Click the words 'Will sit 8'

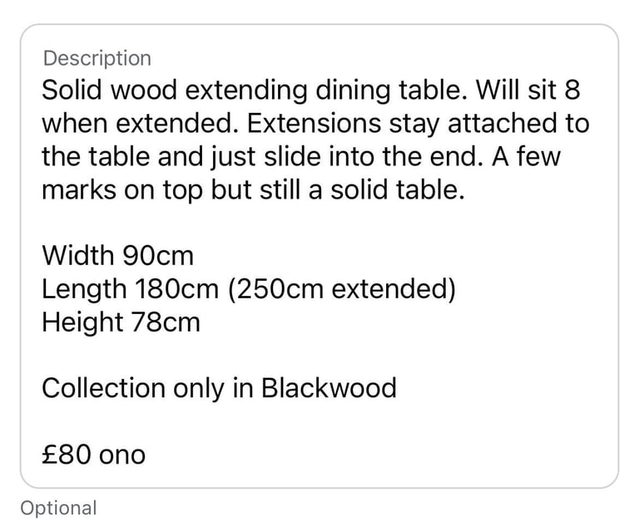coord(528,90)
